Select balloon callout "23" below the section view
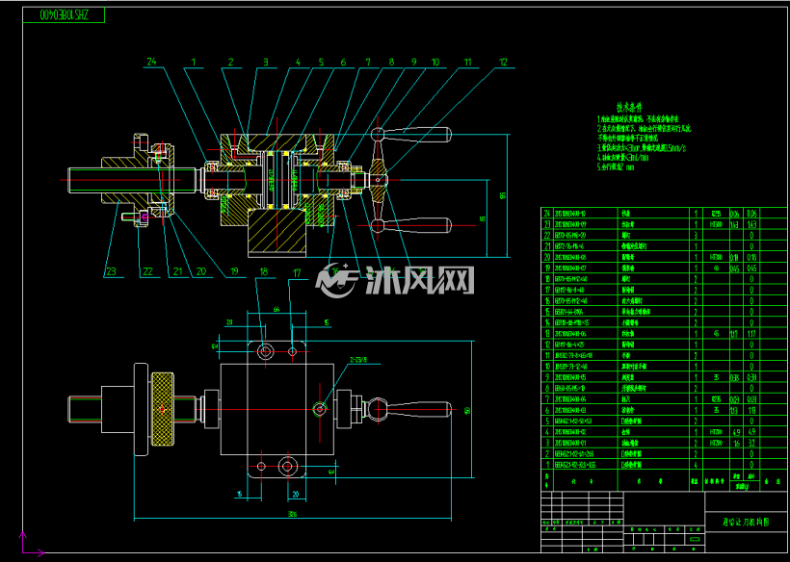790x562 pixels. click(111, 271)
